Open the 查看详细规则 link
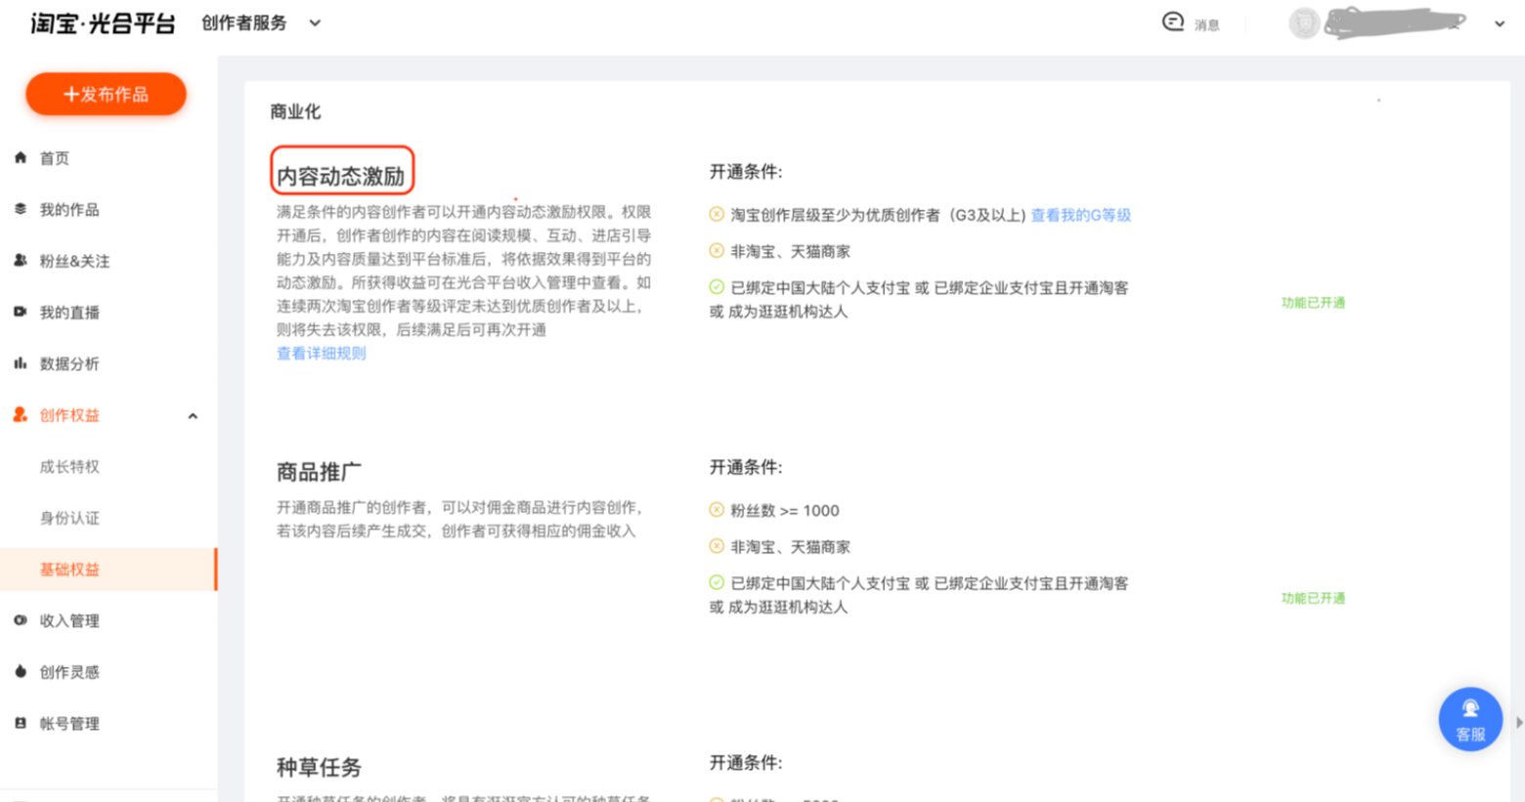The width and height of the screenshot is (1525, 802). point(321,354)
